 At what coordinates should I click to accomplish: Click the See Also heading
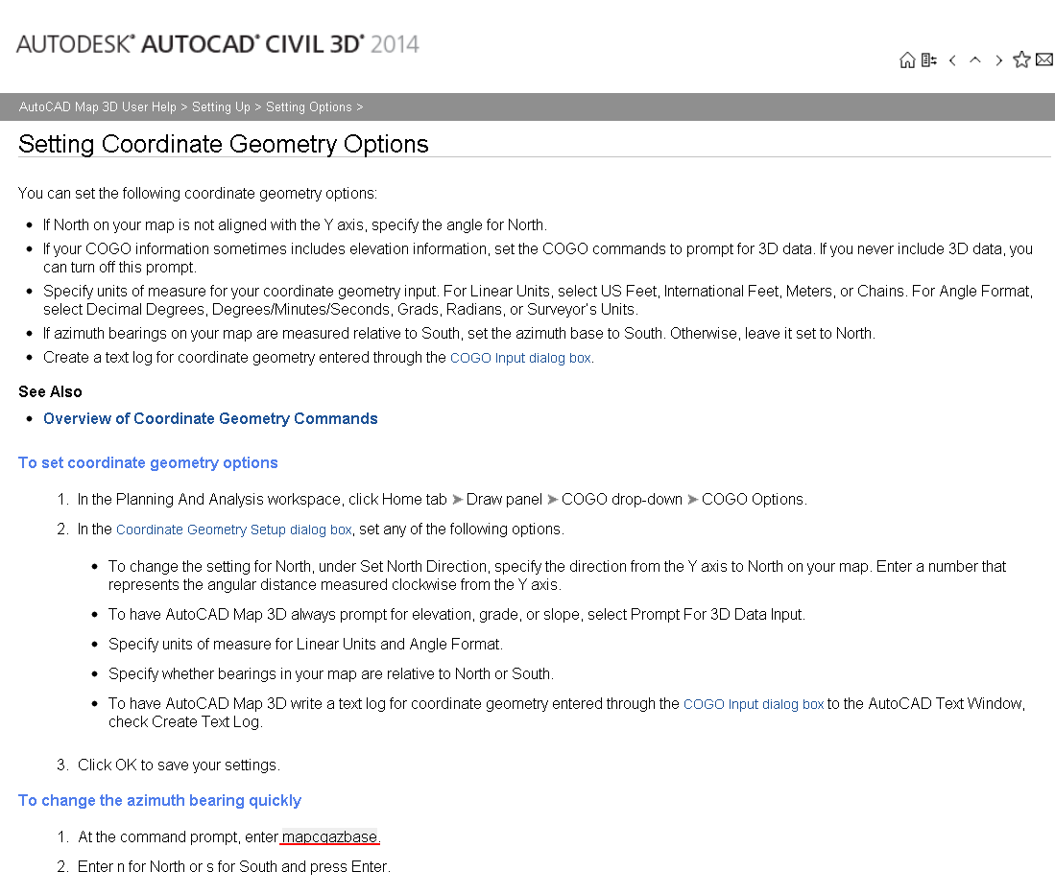pos(50,391)
